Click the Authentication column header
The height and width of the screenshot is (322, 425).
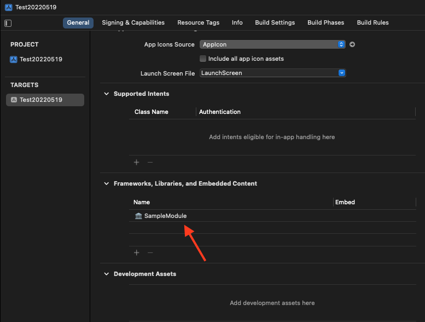(x=219, y=112)
